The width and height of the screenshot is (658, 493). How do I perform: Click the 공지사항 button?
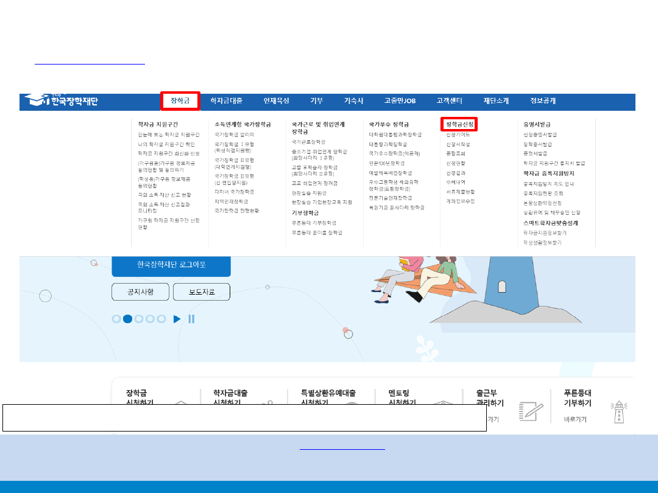[140, 292]
